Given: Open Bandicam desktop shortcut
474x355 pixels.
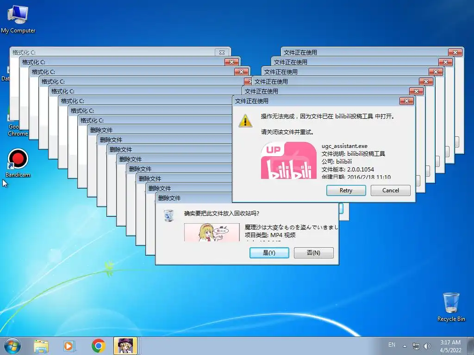Looking at the screenshot, I should [18, 163].
